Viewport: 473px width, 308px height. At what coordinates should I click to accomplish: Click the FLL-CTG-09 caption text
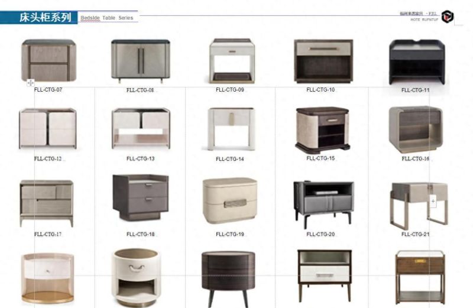230,90
